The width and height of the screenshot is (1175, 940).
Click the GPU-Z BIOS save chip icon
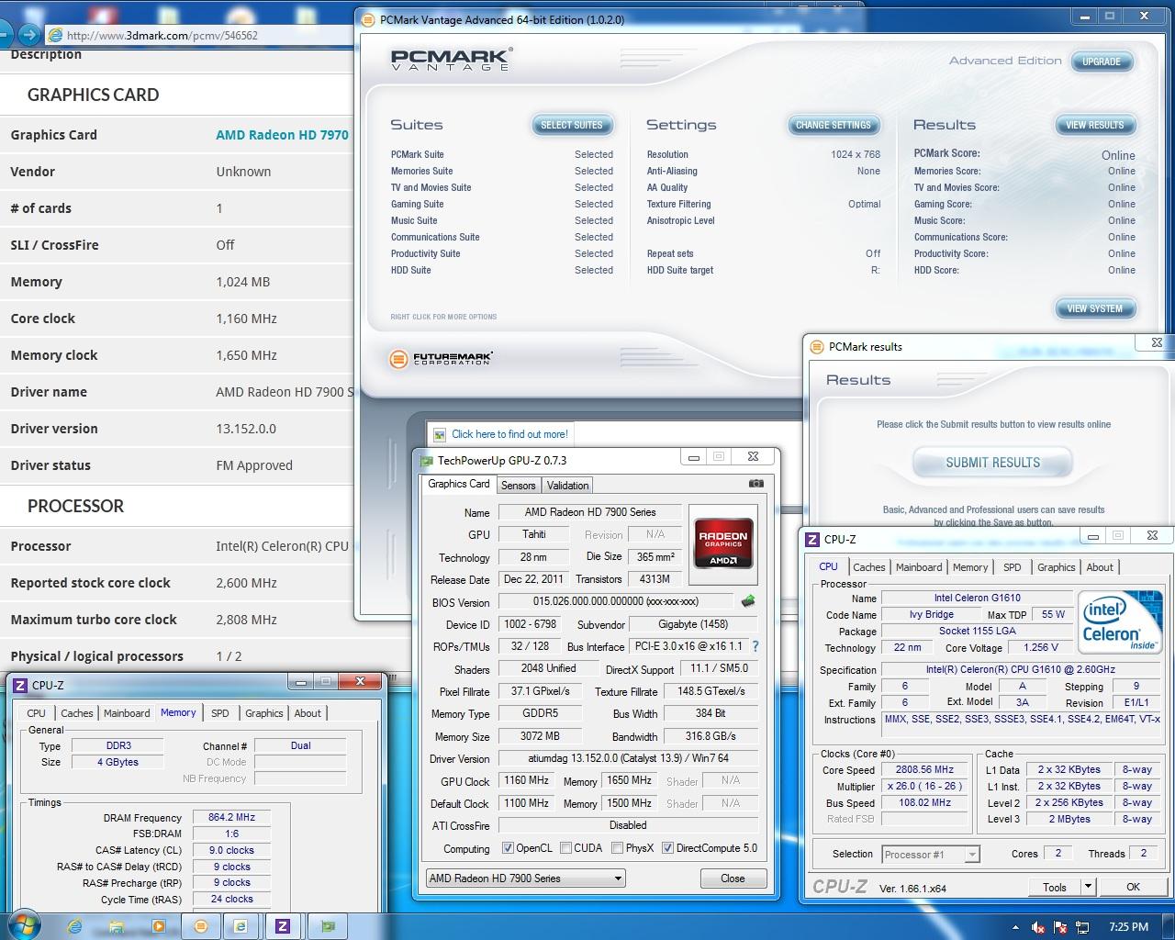(747, 601)
